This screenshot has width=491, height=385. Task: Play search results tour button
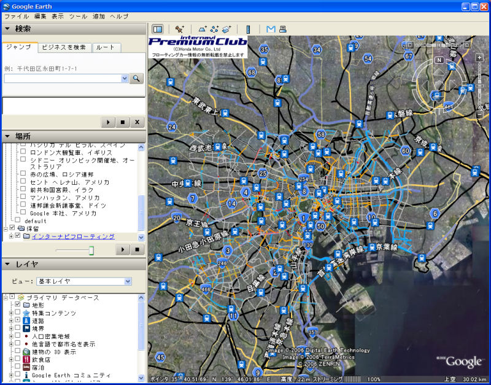click(x=108, y=122)
